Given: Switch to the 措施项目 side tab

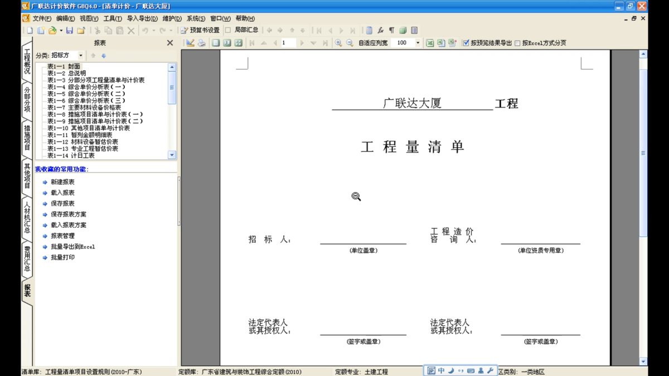Looking at the screenshot, I should [x=27, y=138].
